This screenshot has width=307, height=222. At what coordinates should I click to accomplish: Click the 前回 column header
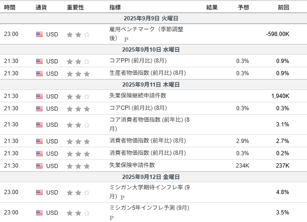click(x=283, y=8)
